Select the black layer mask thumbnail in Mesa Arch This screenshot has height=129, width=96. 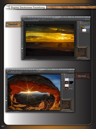click(x=71, y=83)
